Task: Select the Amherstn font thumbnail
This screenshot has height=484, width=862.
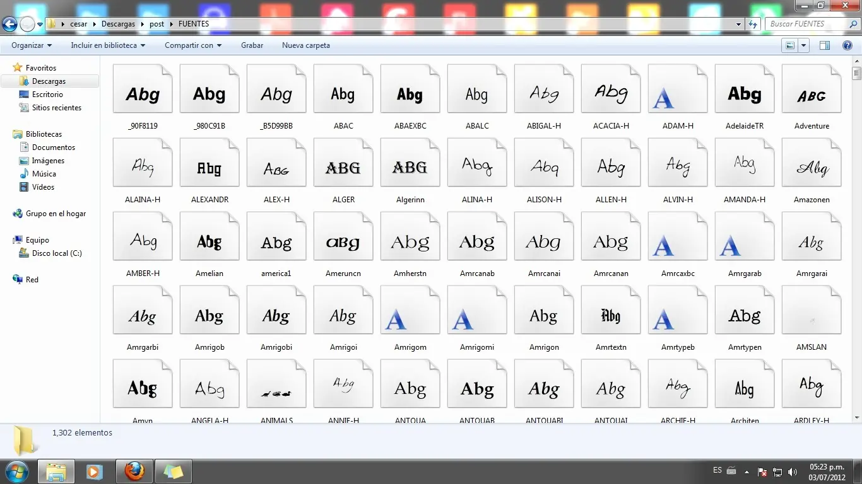Action: point(410,236)
